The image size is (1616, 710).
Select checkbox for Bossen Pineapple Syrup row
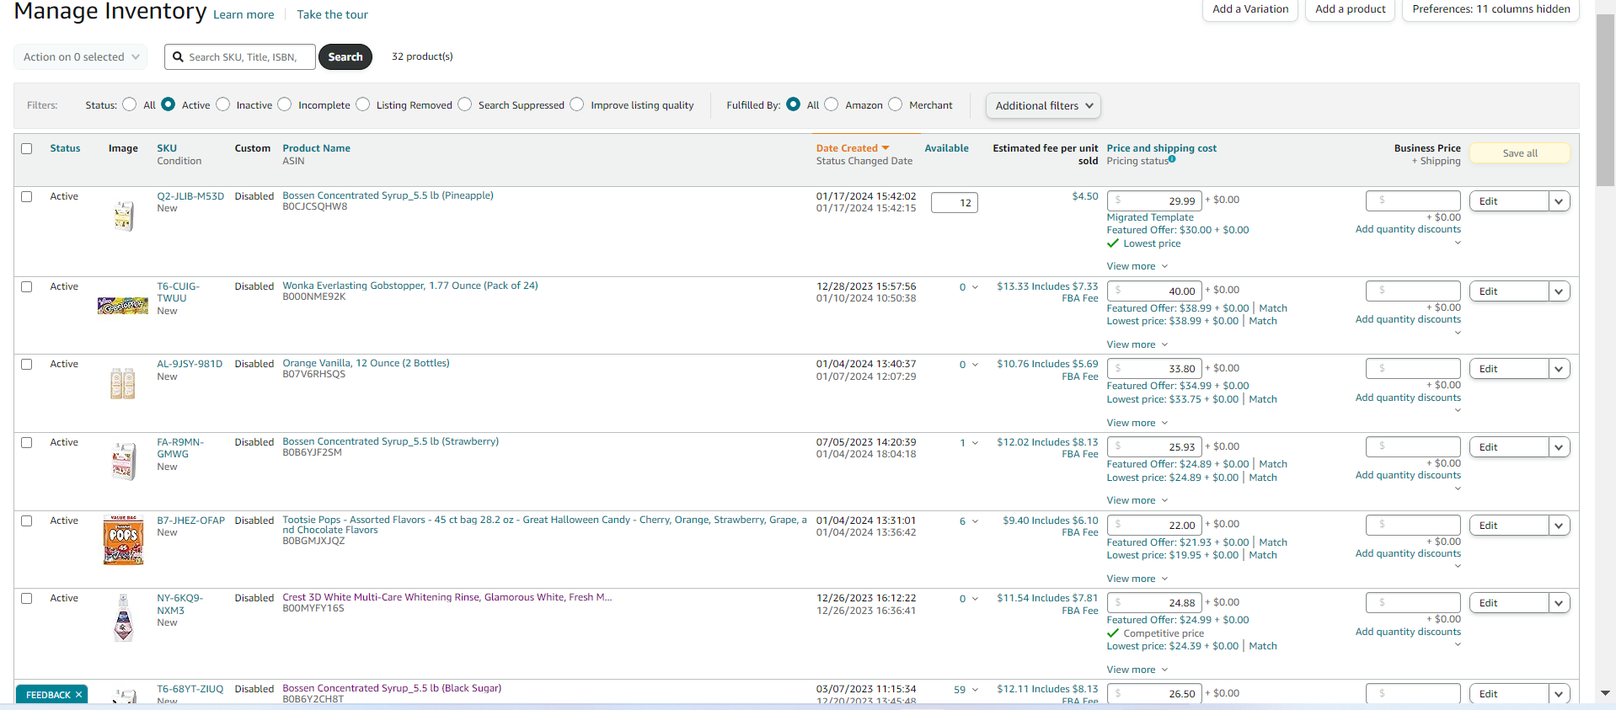(27, 196)
